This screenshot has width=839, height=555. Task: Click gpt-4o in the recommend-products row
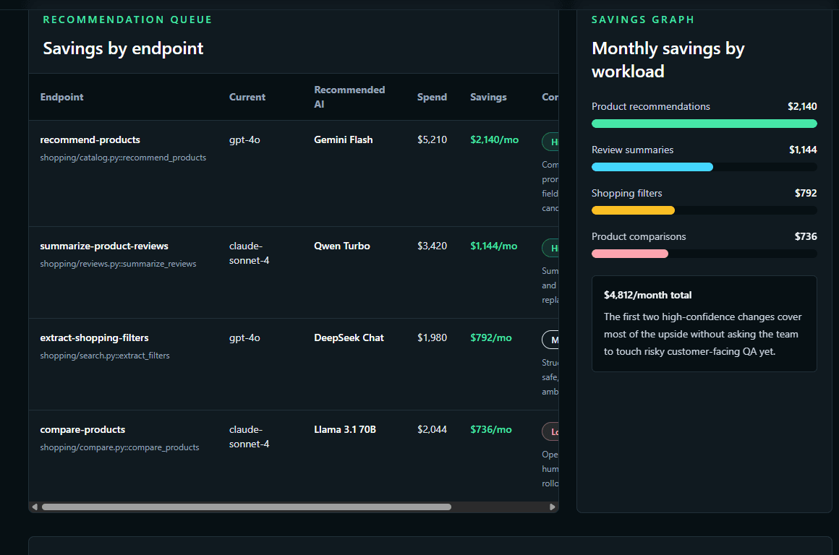(x=244, y=139)
